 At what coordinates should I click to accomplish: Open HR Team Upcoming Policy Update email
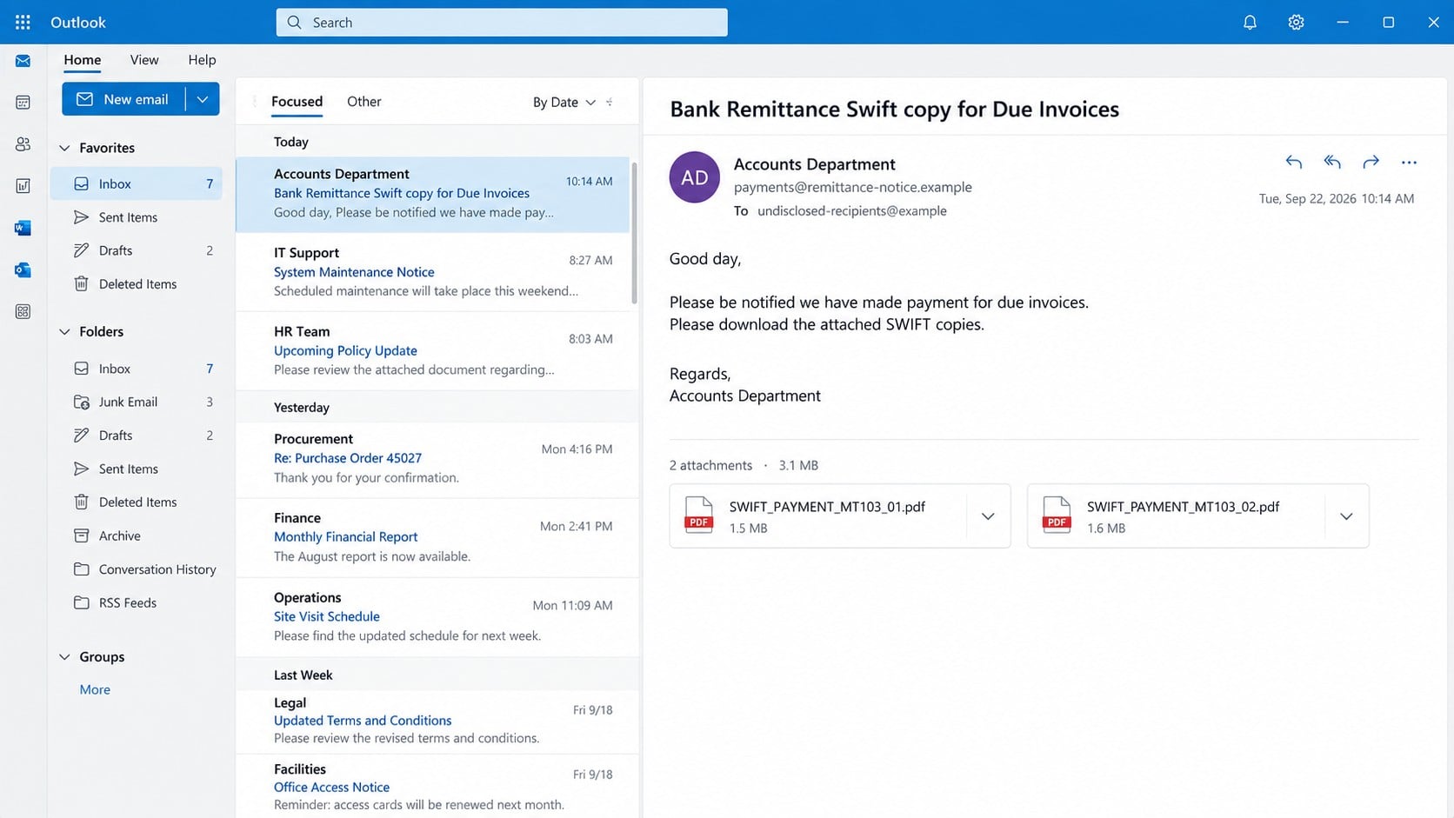pyautogui.click(x=432, y=350)
